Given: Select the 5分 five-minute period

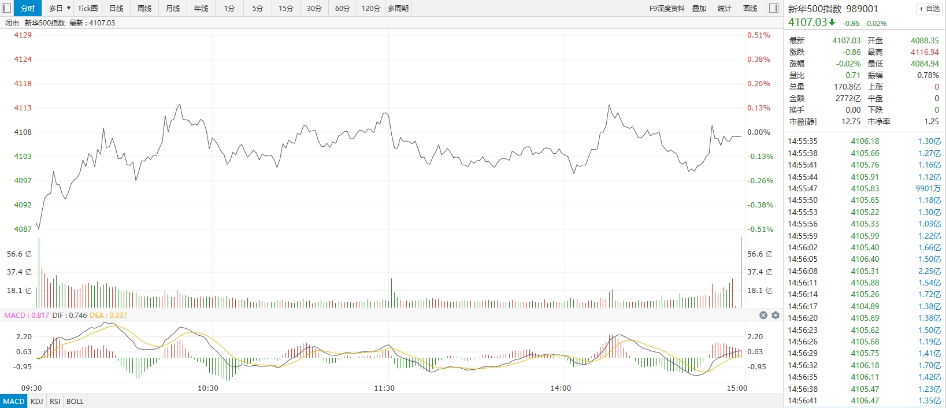Looking at the screenshot, I should (258, 8).
